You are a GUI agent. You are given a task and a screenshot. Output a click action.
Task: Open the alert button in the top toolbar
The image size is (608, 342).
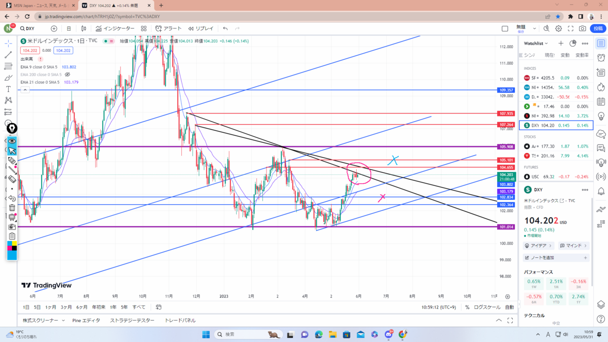coord(169,28)
